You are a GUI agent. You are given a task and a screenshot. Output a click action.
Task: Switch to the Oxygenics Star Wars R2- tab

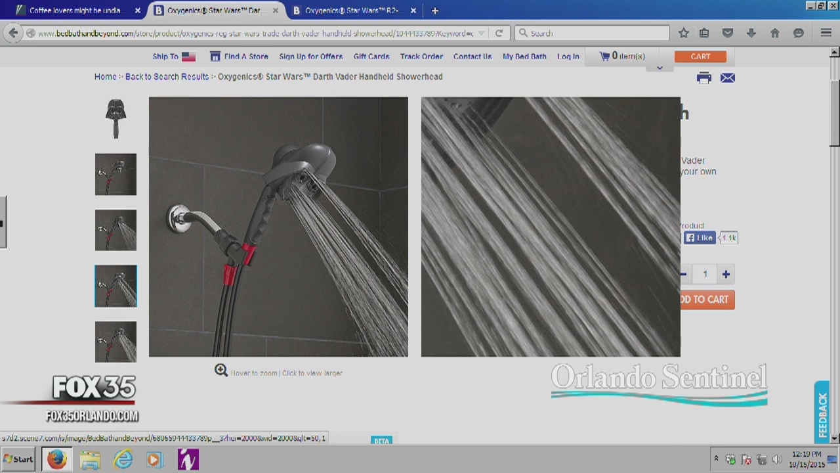[x=353, y=11]
